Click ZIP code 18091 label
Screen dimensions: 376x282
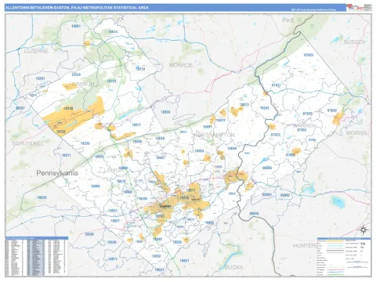click(208, 127)
